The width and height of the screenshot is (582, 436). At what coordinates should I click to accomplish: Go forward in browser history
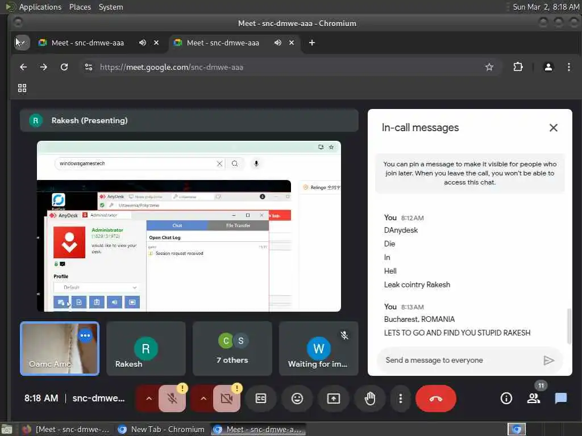[x=43, y=67]
